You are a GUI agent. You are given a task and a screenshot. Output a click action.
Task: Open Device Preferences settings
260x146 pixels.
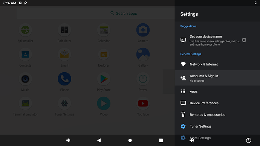pyautogui.click(x=217, y=103)
